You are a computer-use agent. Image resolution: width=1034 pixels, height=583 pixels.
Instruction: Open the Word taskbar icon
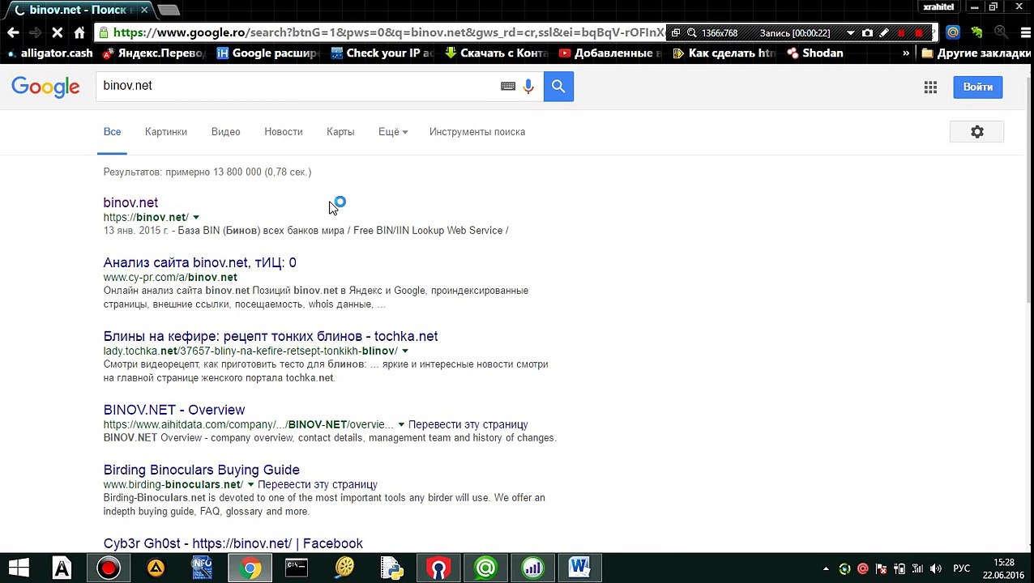pos(579,568)
